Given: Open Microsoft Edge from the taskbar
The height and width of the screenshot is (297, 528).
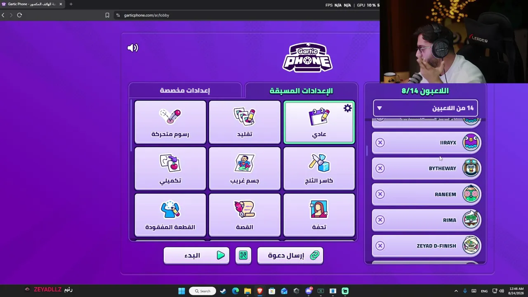Looking at the screenshot, I should tap(235, 291).
